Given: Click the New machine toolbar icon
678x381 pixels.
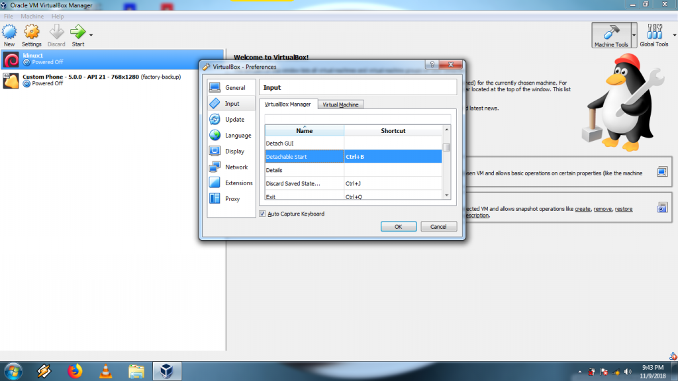Looking at the screenshot, I should tap(9, 32).
